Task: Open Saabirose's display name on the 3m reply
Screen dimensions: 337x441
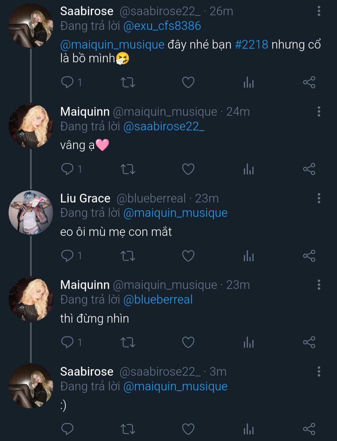Action: (x=87, y=371)
